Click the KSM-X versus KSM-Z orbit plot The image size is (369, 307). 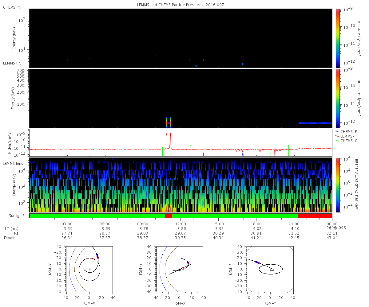coord(180,269)
